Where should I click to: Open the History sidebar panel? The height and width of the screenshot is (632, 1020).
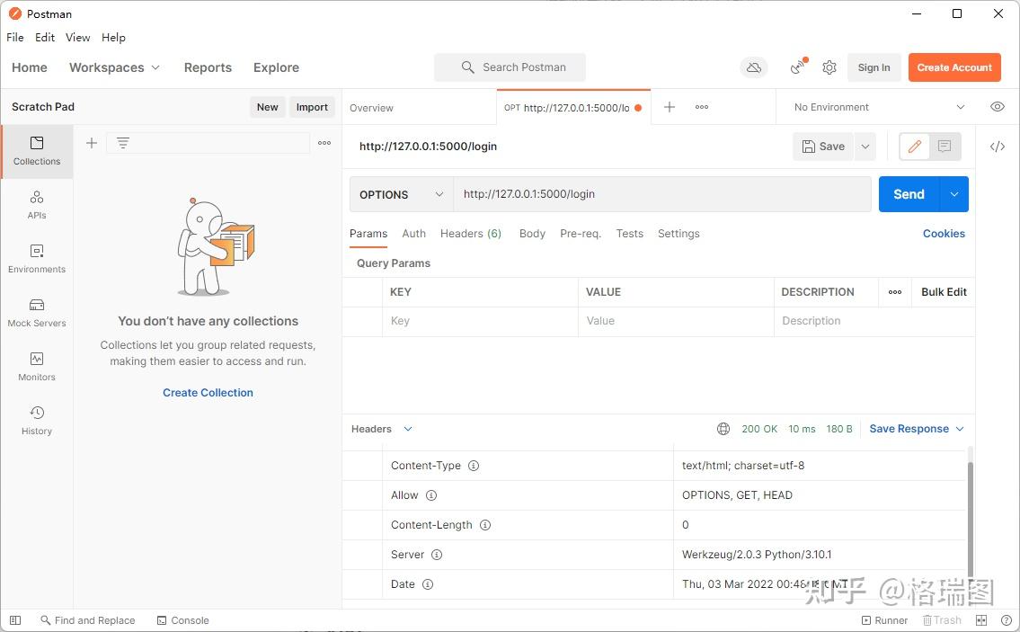click(x=37, y=421)
